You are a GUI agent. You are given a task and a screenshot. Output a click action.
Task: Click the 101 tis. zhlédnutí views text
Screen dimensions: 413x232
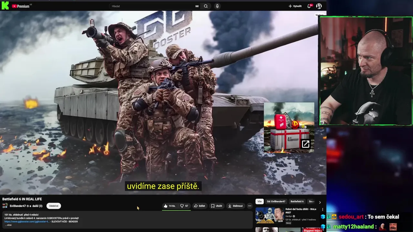14,215
